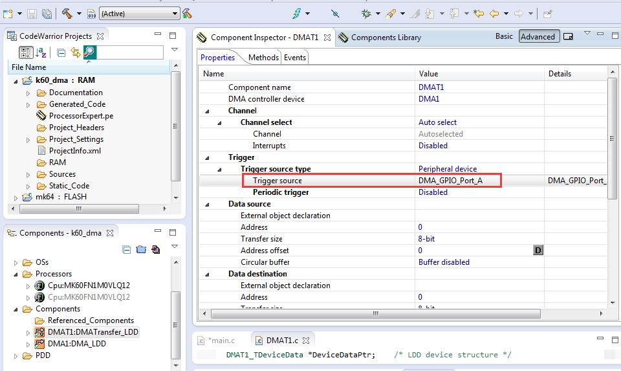Switch to the *main.c editor tab

click(x=221, y=341)
